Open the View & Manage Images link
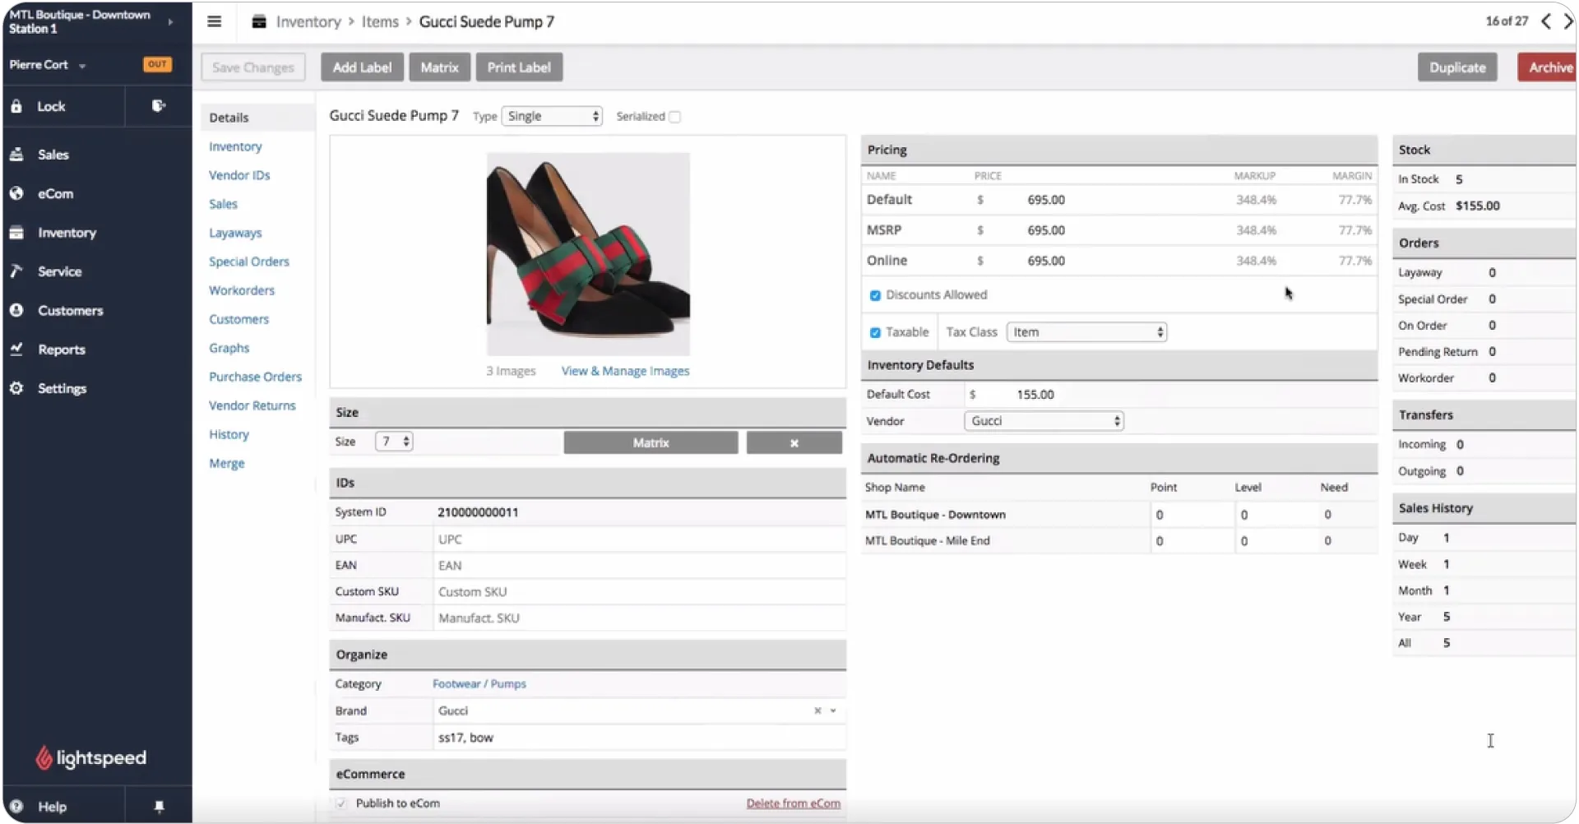Viewport: 1579px width, 824px height. point(625,371)
